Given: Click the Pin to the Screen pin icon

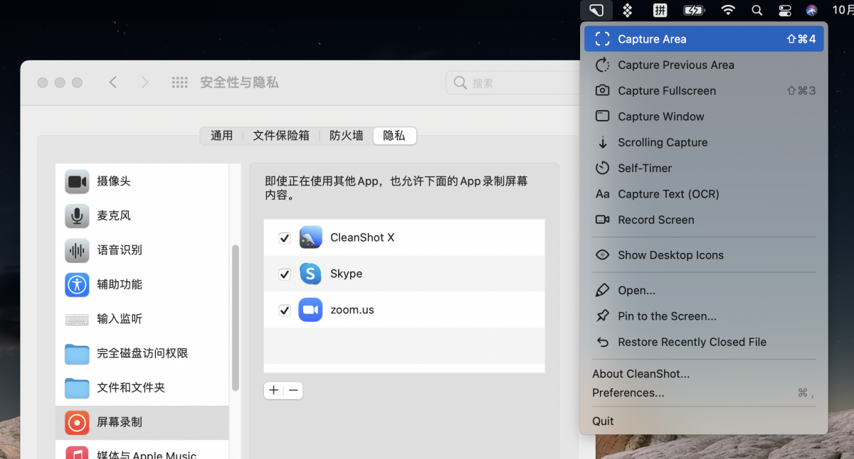Looking at the screenshot, I should click(x=603, y=315).
